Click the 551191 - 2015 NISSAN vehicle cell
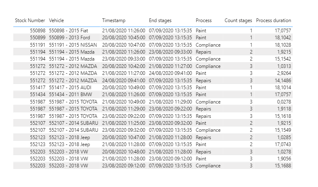The height and width of the screenshot is (187, 318). (x=71, y=45)
